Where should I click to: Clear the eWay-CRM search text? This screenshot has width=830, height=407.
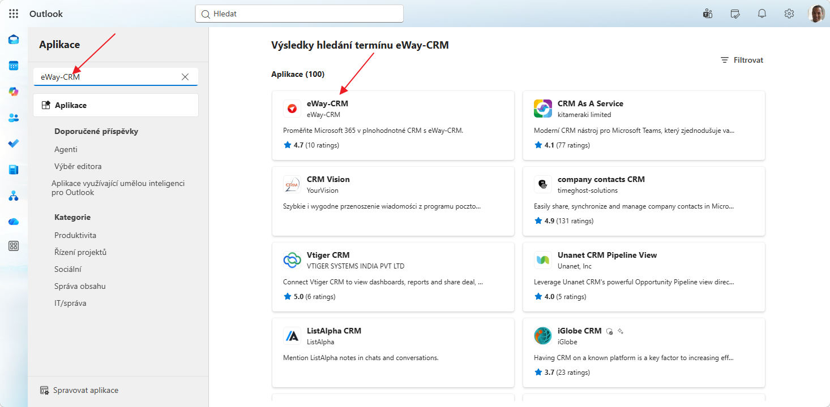coord(185,77)
